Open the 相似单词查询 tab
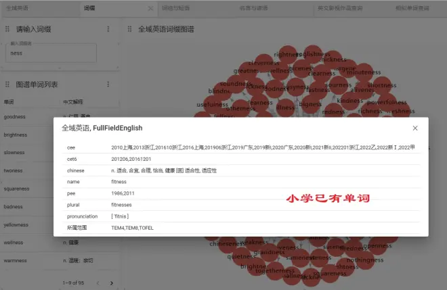 point(412,9)
